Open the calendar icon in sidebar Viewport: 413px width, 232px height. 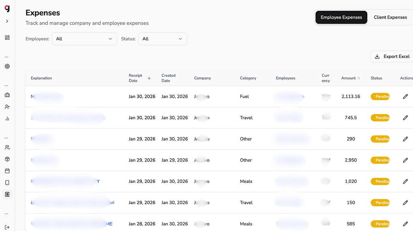(x=7, y=171)
